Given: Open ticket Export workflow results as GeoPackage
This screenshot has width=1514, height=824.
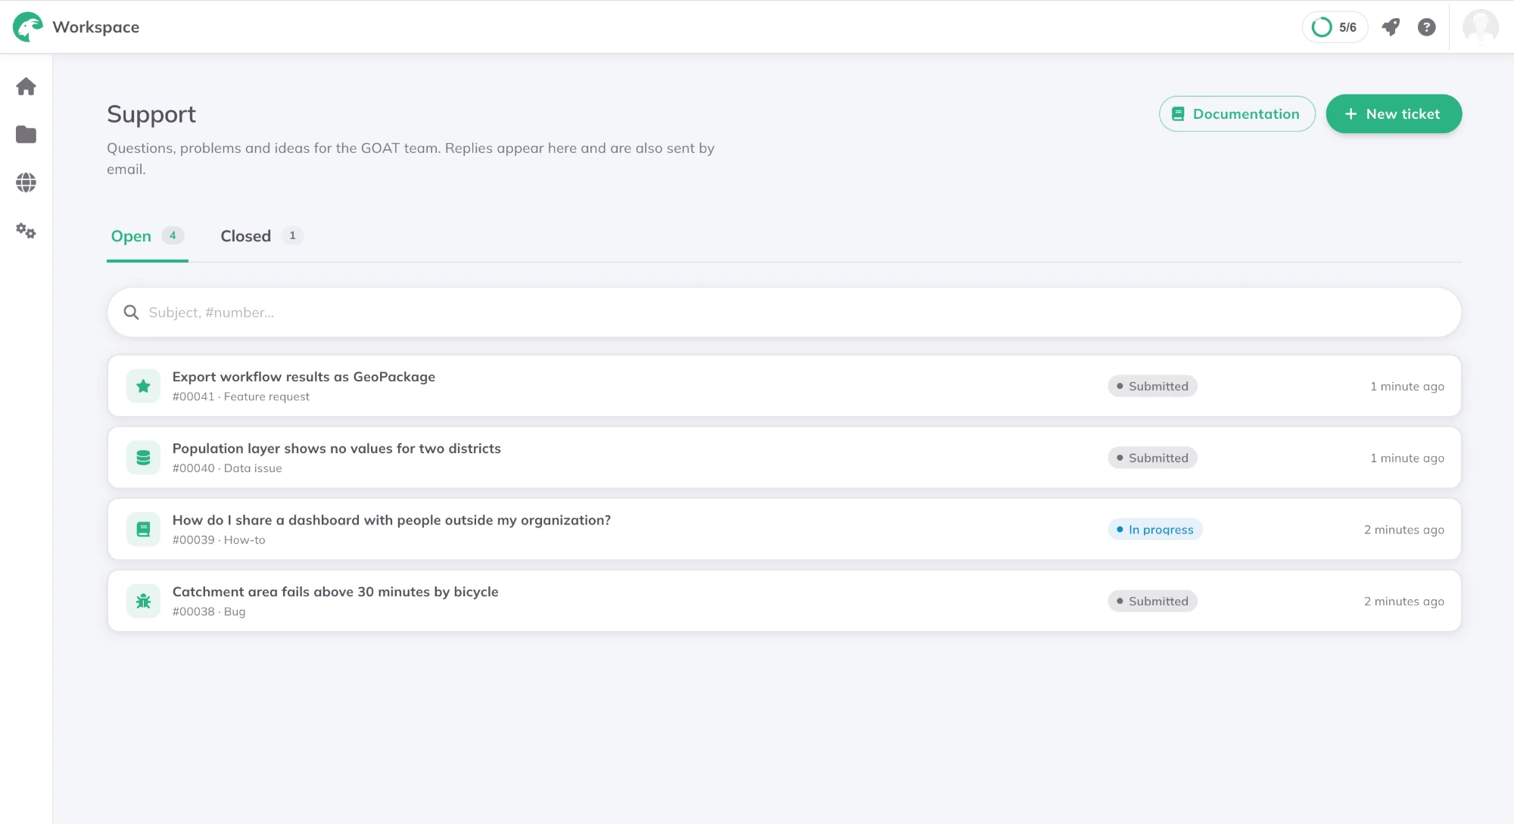Looking at the screenshot, I should click(x=784, y=386).
